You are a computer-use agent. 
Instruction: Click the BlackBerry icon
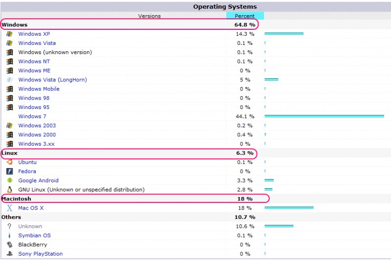(9, 245)
